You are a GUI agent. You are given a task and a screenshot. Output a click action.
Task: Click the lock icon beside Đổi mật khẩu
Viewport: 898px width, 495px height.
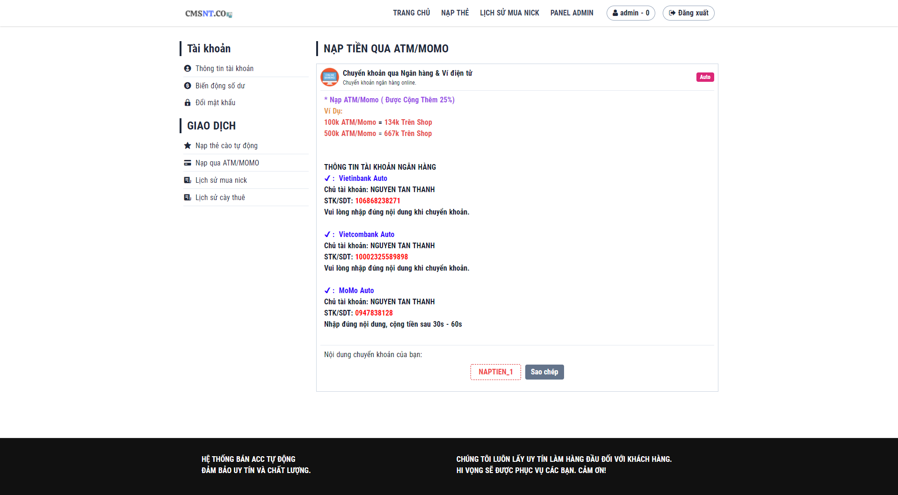tap(188, 103)
